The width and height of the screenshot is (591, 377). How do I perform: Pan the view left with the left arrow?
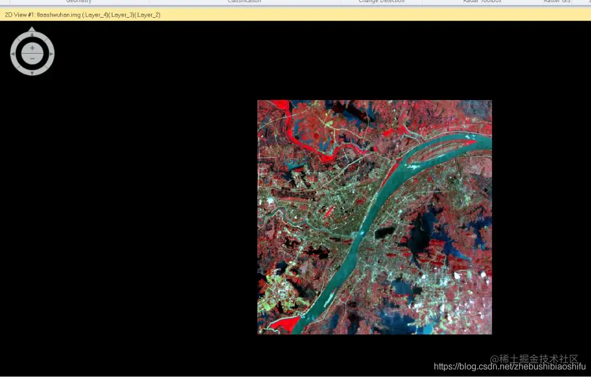[13, 54]
